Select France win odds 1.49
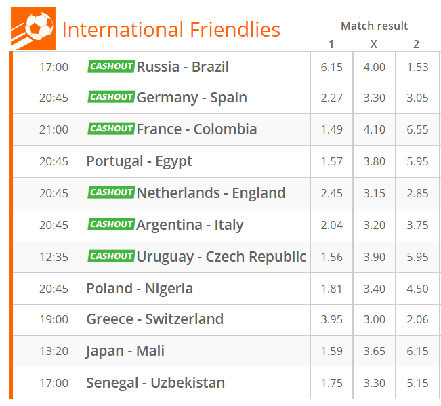This screenshot has width=441, height=406. (332, 129)
